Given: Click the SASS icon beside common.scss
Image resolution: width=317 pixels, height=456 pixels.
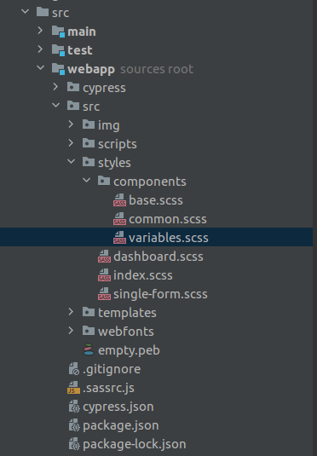Looking at the screenshot, I should tap(119, 219).
